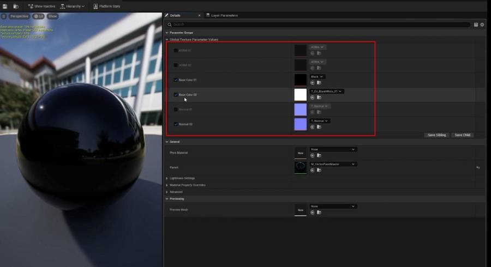Open the Details panel view options grid icon
Image resolution: width=491 pixels, height=267 pixels.
[x=476, y=25]
